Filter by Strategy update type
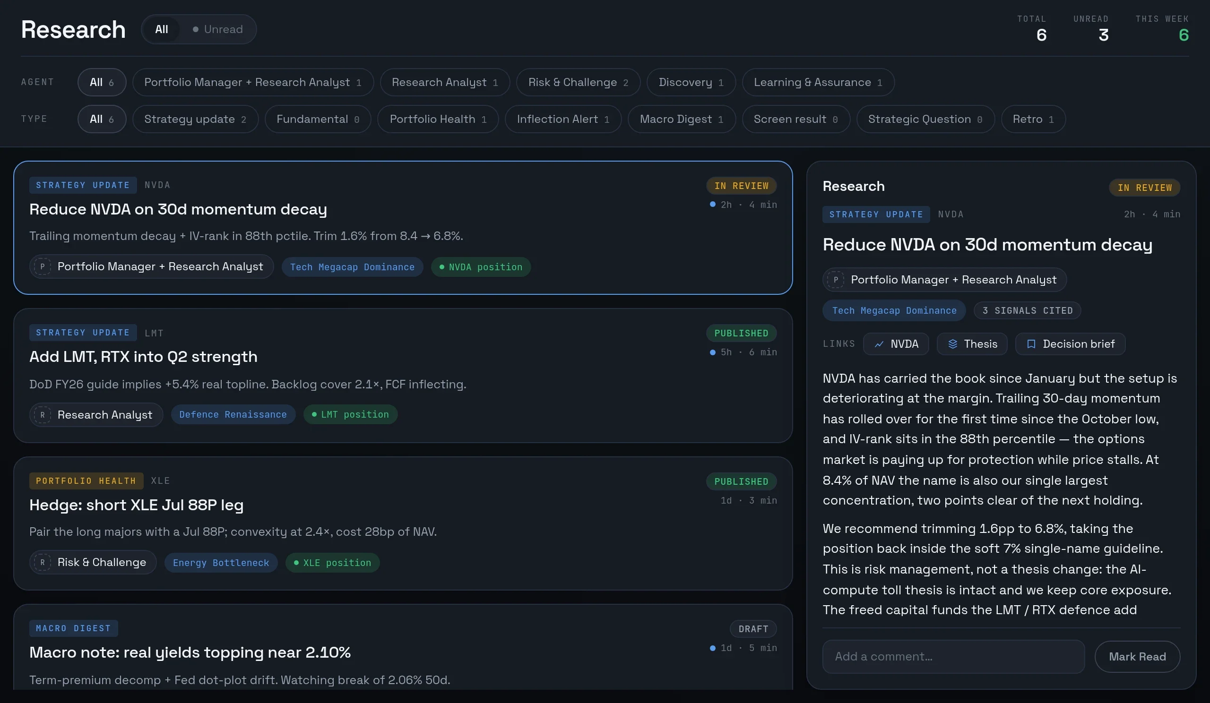 195,119
